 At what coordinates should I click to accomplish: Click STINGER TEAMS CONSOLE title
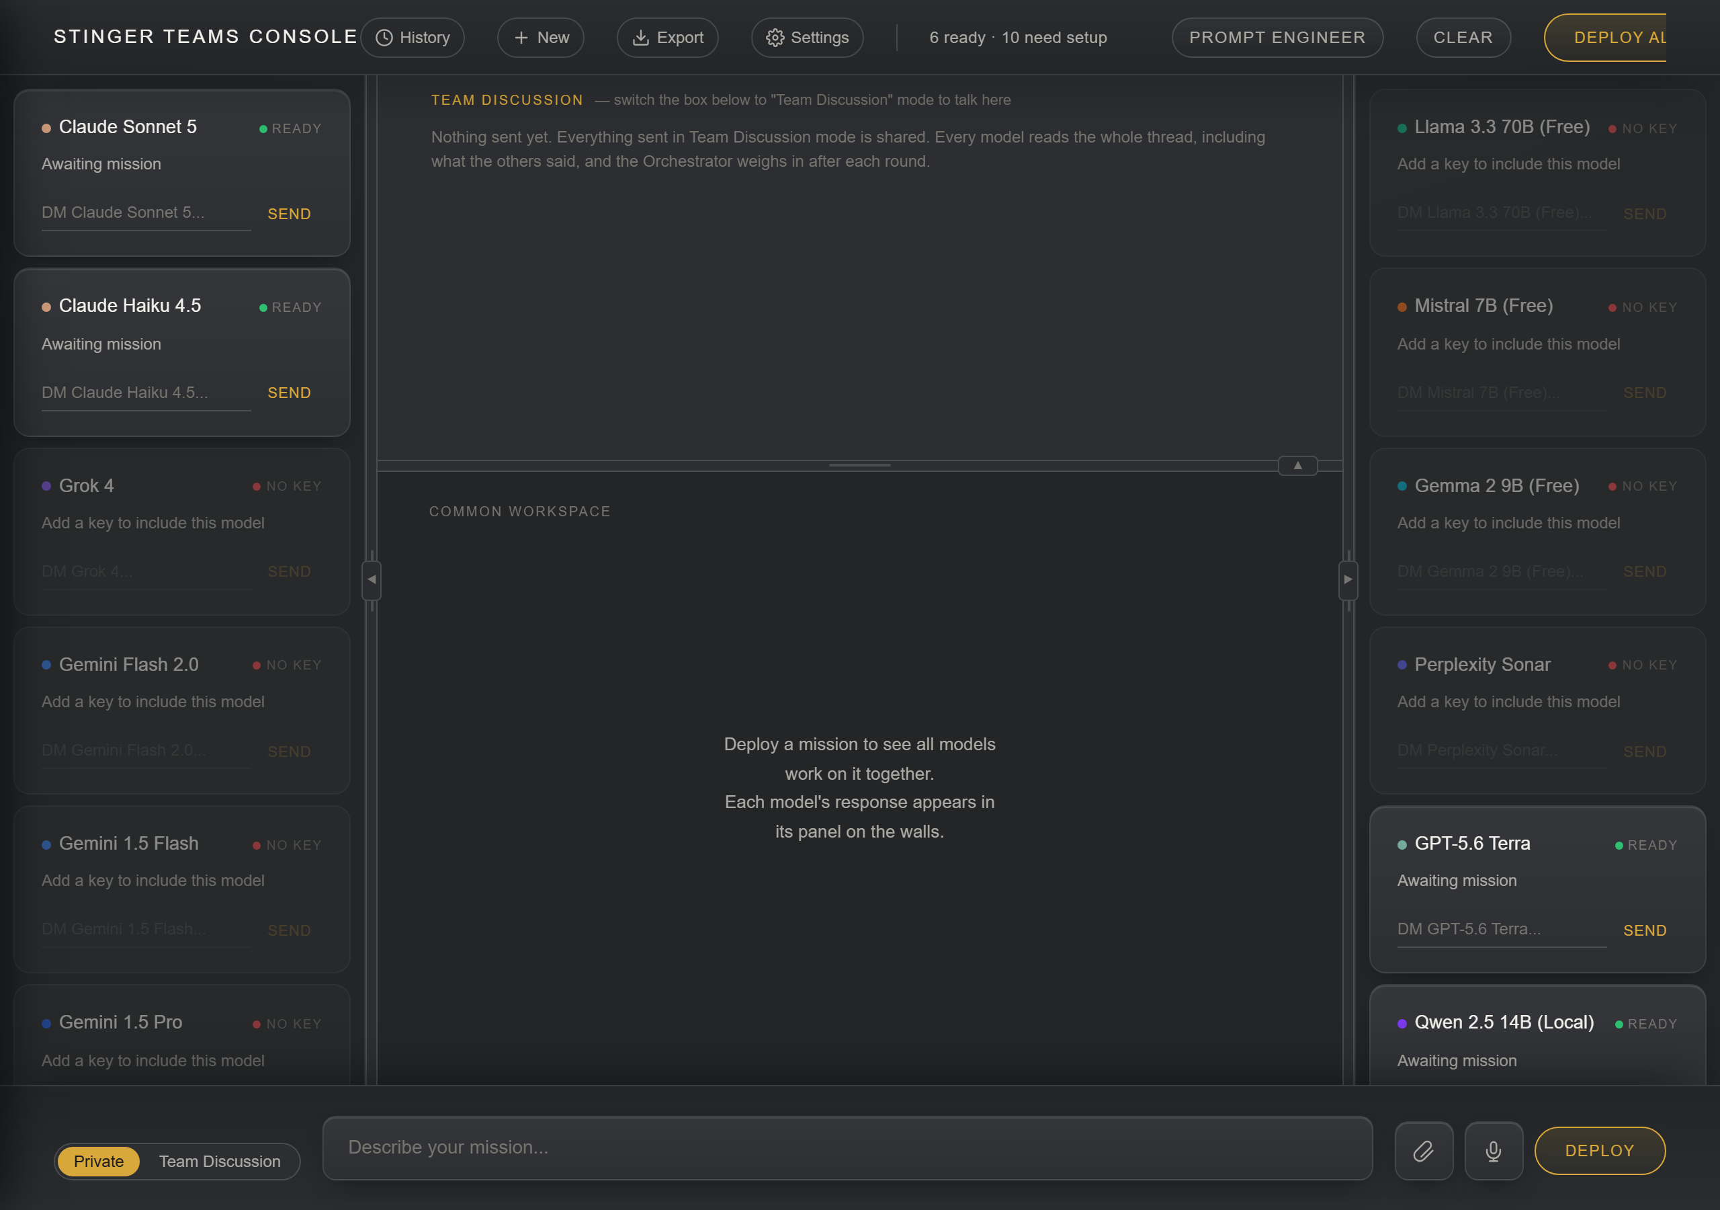[206, 37]
